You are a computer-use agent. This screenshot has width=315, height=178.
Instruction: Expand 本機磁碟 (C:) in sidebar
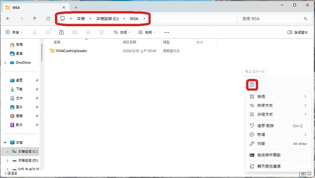pyautogui.click(x=7, y=151)
